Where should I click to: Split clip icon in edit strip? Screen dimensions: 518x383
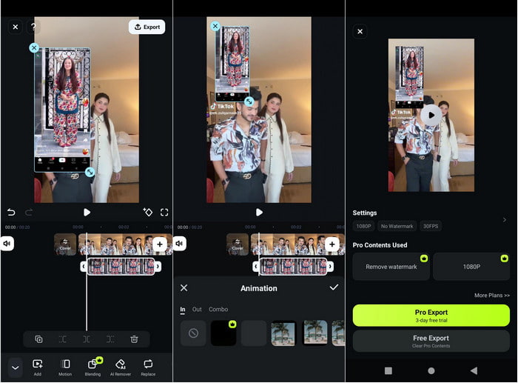click(87, 339)
